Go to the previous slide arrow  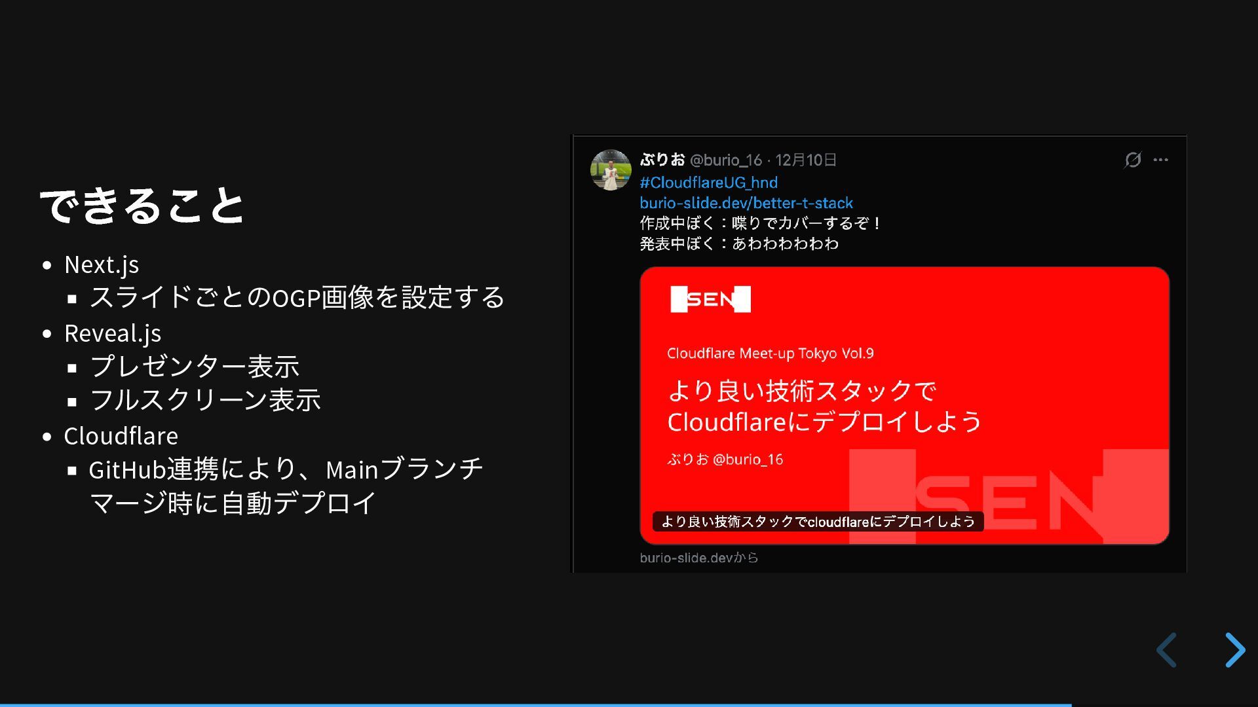[1167, 650]
